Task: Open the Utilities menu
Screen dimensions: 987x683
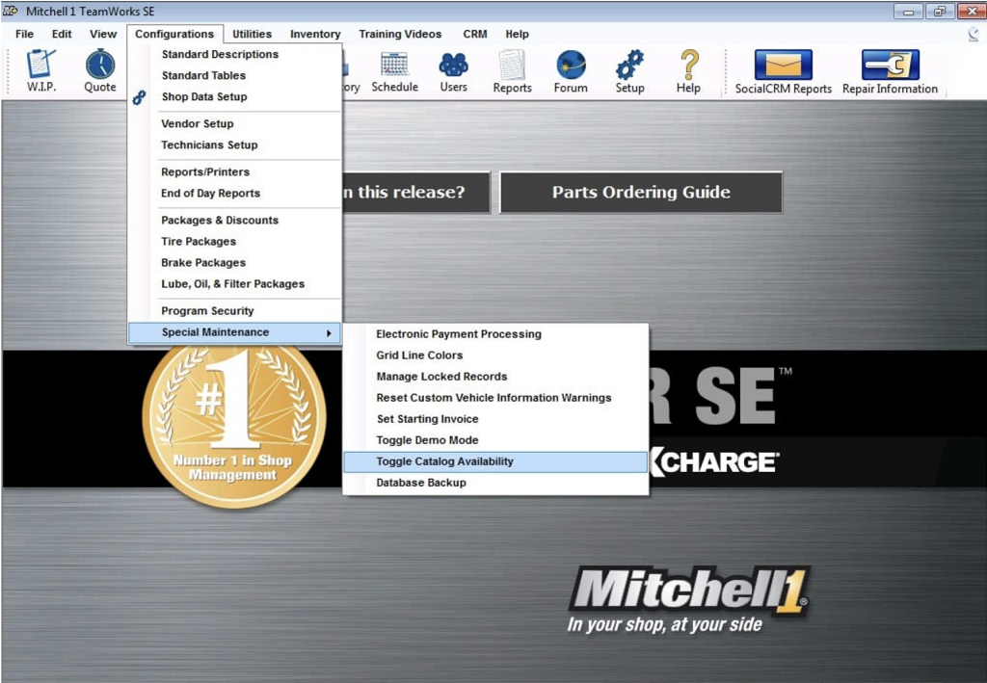Action: (252, 34)
